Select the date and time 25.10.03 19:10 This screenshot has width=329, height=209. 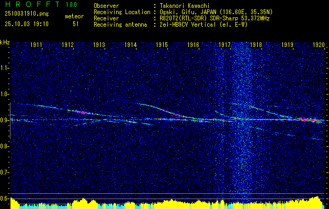(x=27, y=24)
